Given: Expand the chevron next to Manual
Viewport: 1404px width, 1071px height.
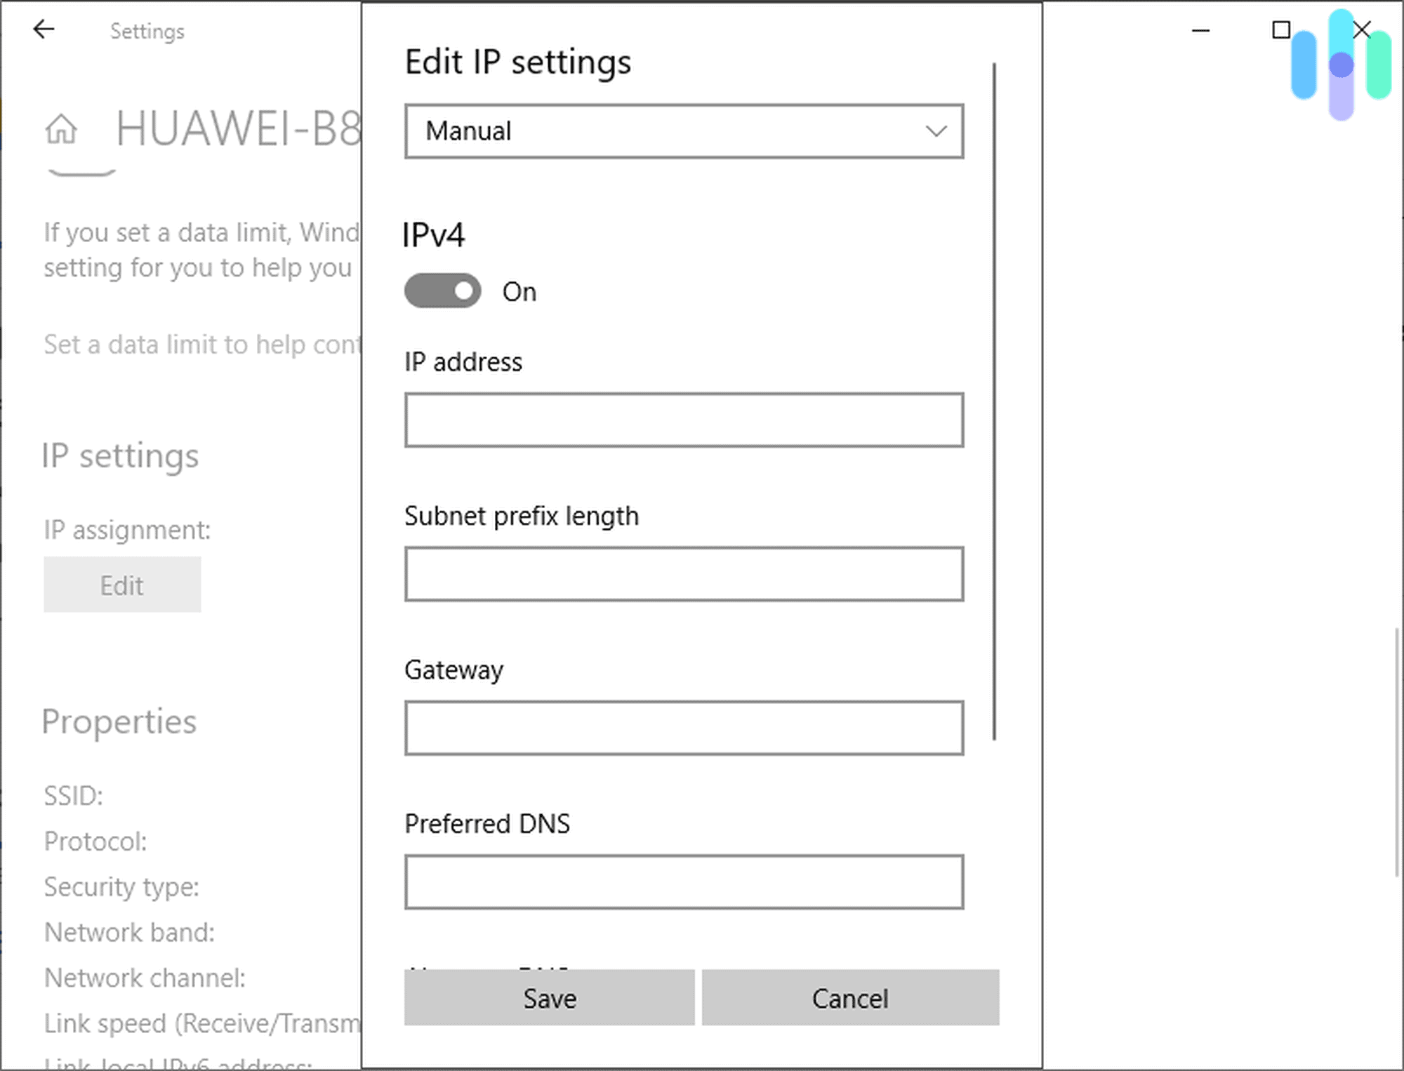Looking at the screenshot, I should 934,131.
